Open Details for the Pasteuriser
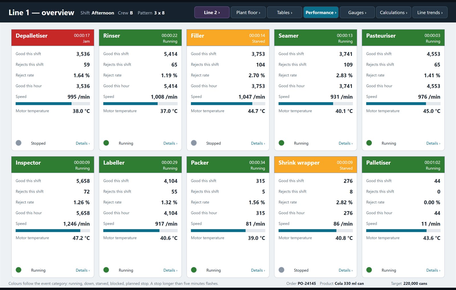Screen dimensions: 456x290 433,143
